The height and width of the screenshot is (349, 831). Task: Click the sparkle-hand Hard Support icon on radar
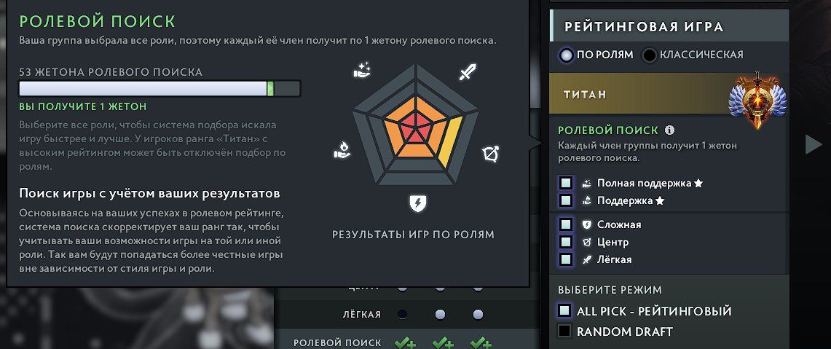363,70
